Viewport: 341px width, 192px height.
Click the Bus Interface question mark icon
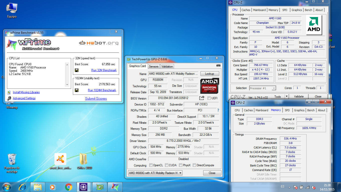[x=218, y=110]
